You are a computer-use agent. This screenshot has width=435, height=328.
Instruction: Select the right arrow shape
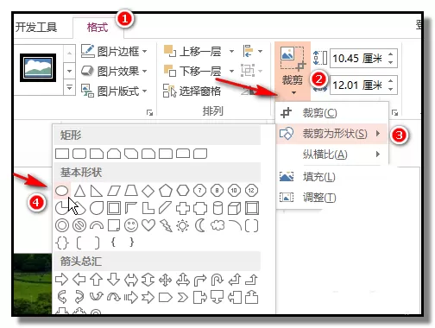[x=61, y=280]
